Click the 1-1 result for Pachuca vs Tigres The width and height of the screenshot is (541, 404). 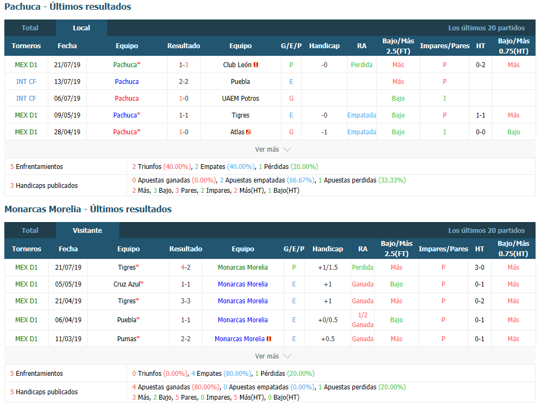pos(184,115)
